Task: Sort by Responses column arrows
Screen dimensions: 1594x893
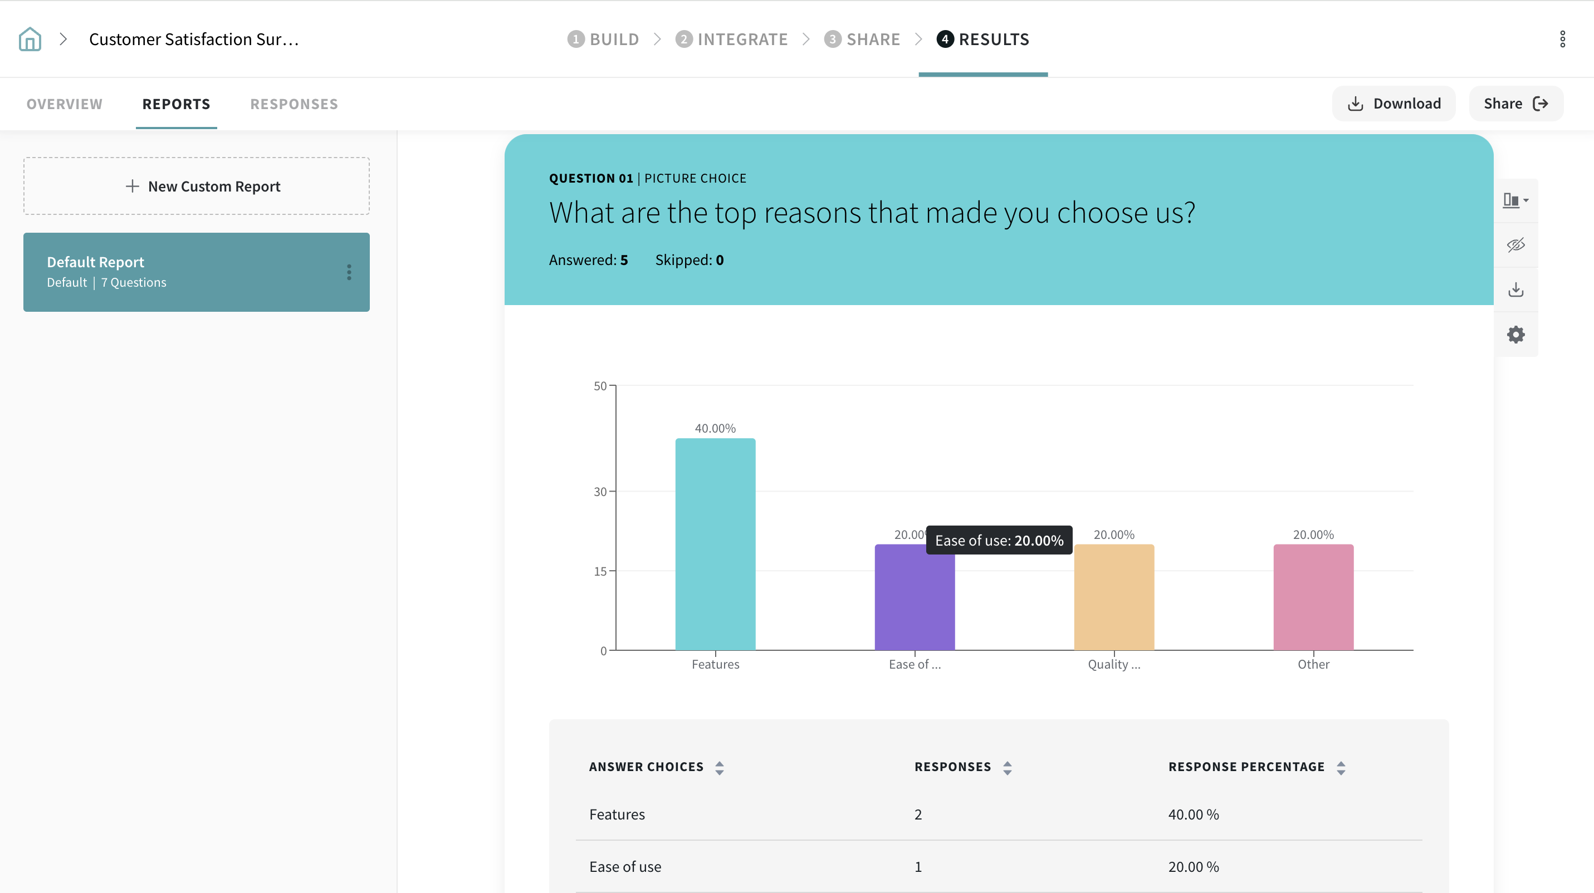Action: point(1007,768)
